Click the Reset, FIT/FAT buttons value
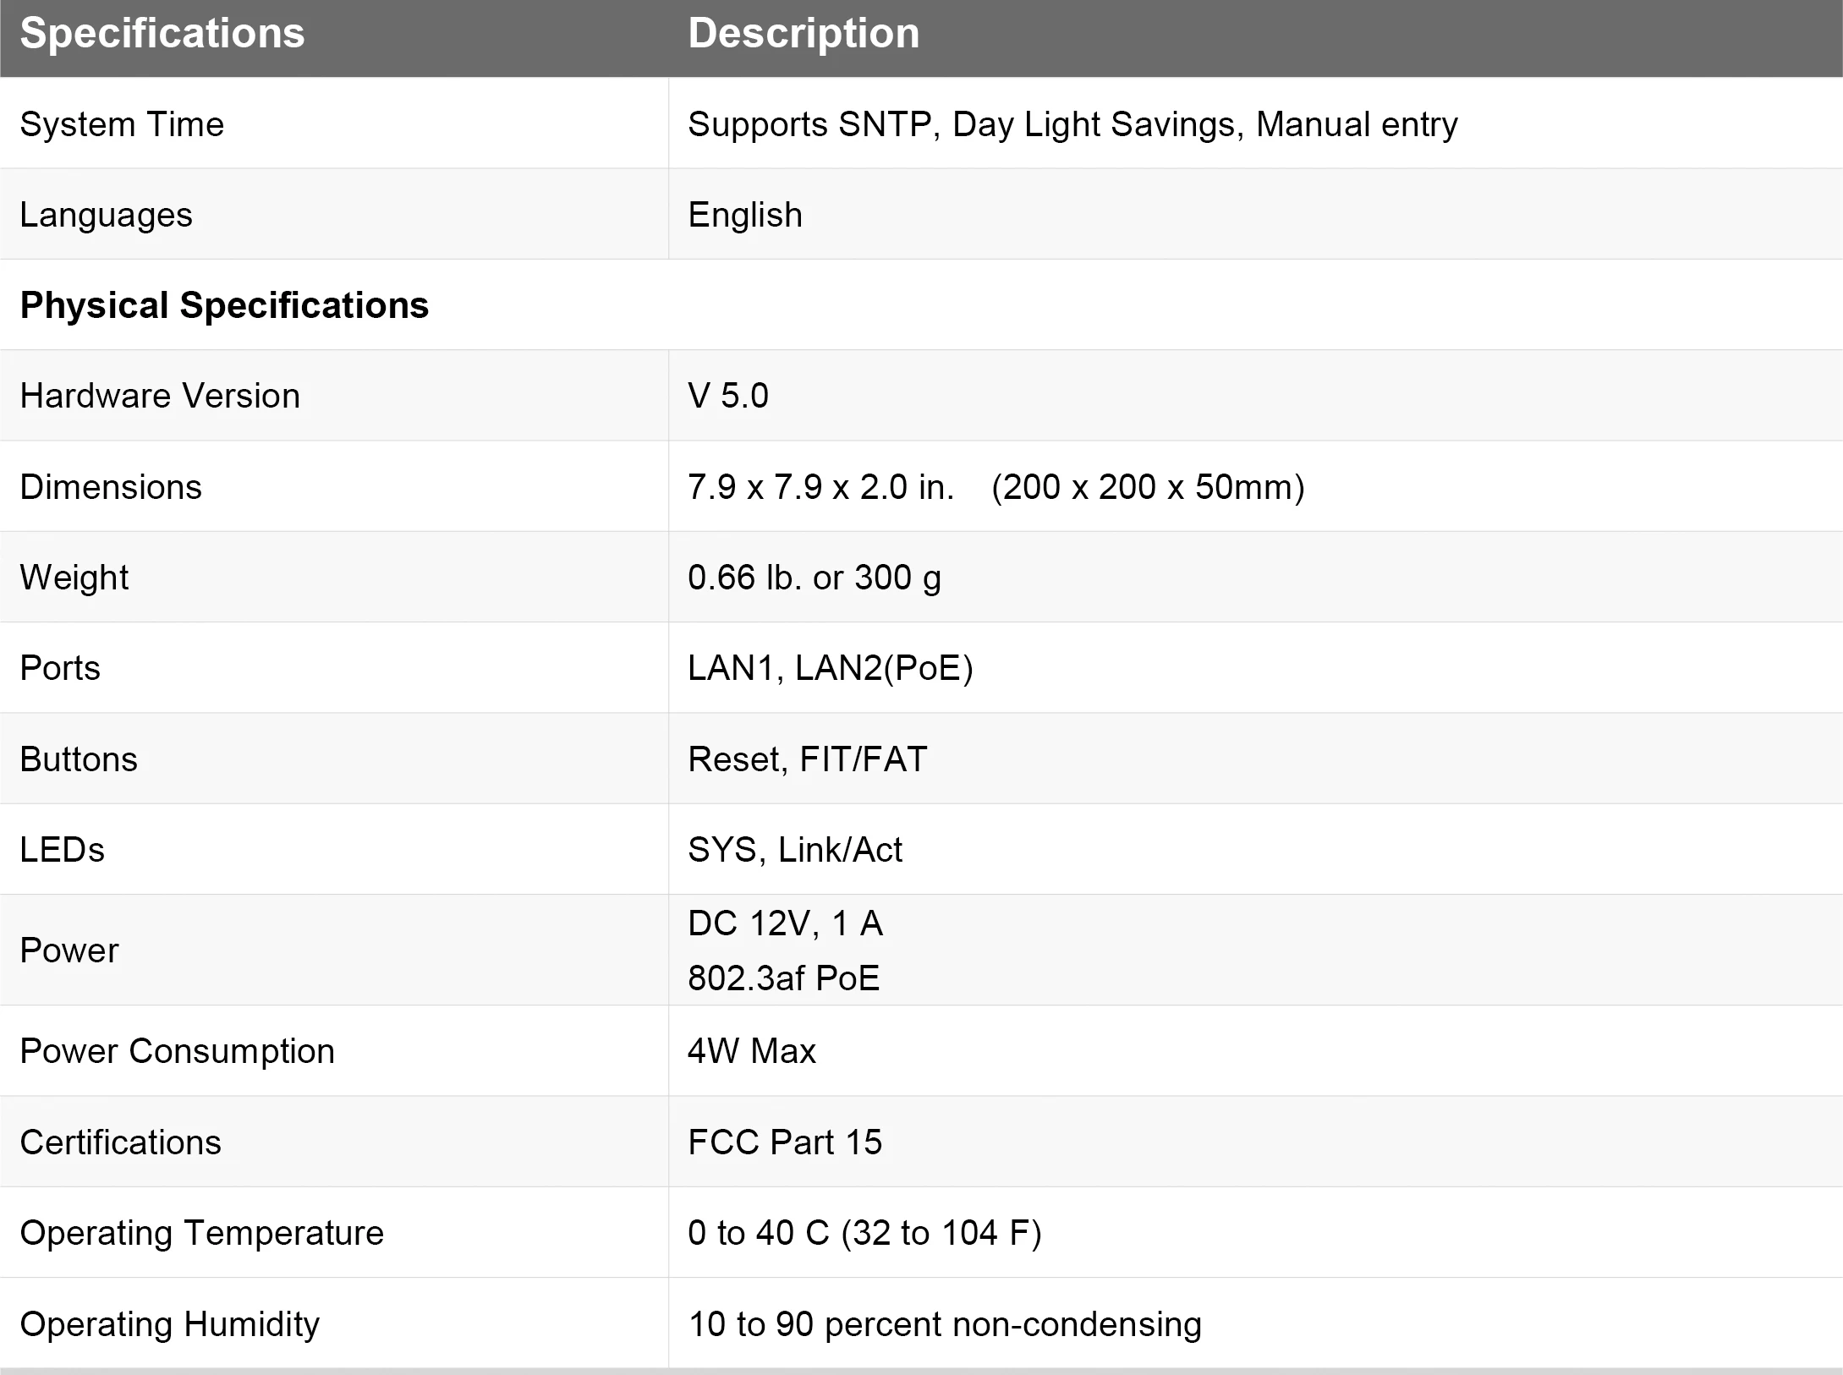The width and height of the screenshot is (1843, 1375). 807,759
